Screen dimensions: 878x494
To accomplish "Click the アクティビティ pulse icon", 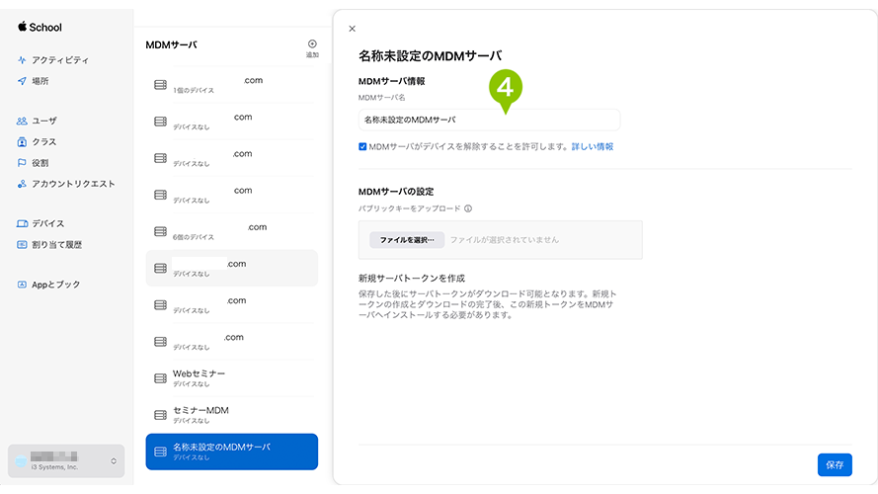I will 22,60.
